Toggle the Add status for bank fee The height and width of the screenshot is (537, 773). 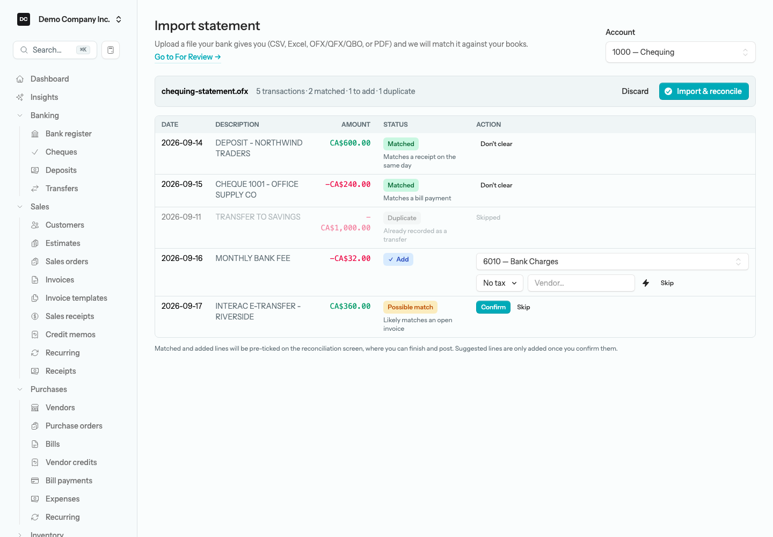click(398, 259)
